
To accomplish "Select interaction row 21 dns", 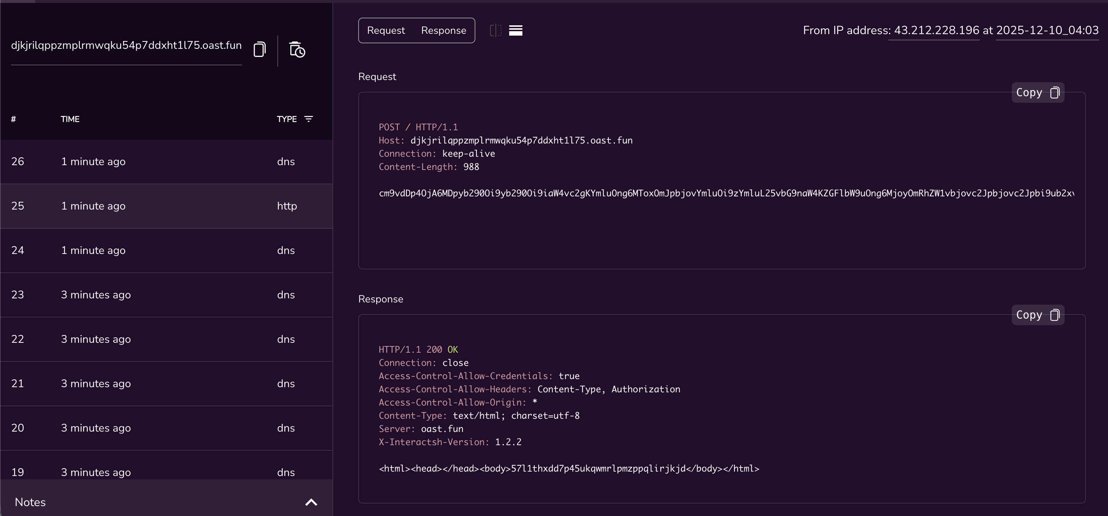I will tap(166, 384).
